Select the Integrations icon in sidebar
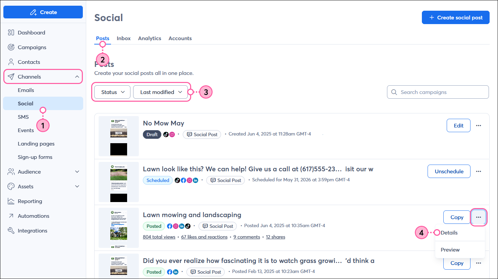The image size is (498, 279). point(11,230)
